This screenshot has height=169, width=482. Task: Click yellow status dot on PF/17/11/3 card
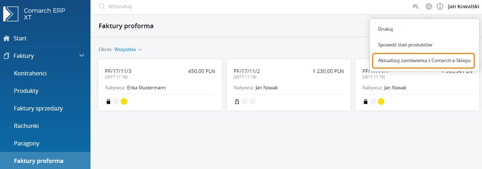(124, 101)
